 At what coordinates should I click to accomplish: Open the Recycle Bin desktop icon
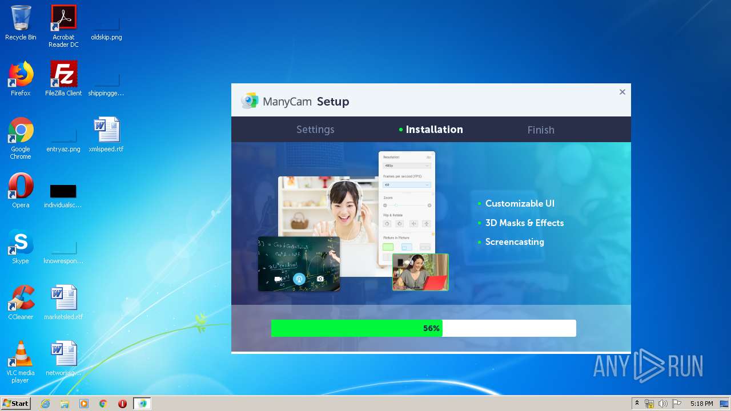(21, 23)
